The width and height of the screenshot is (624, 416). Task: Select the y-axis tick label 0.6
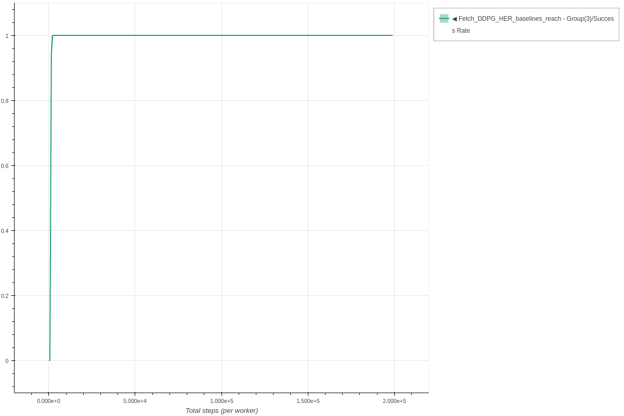pos(5,166)
